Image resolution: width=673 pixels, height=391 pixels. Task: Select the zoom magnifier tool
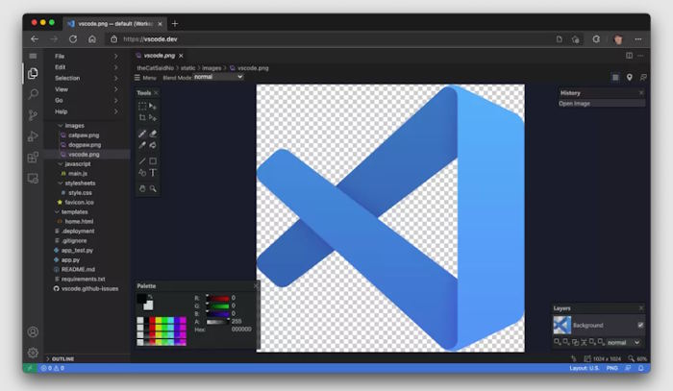[153, 188]
